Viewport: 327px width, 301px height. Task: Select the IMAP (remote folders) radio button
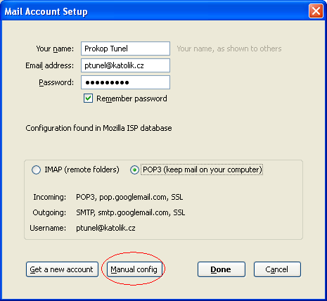[x=36, y=169]
